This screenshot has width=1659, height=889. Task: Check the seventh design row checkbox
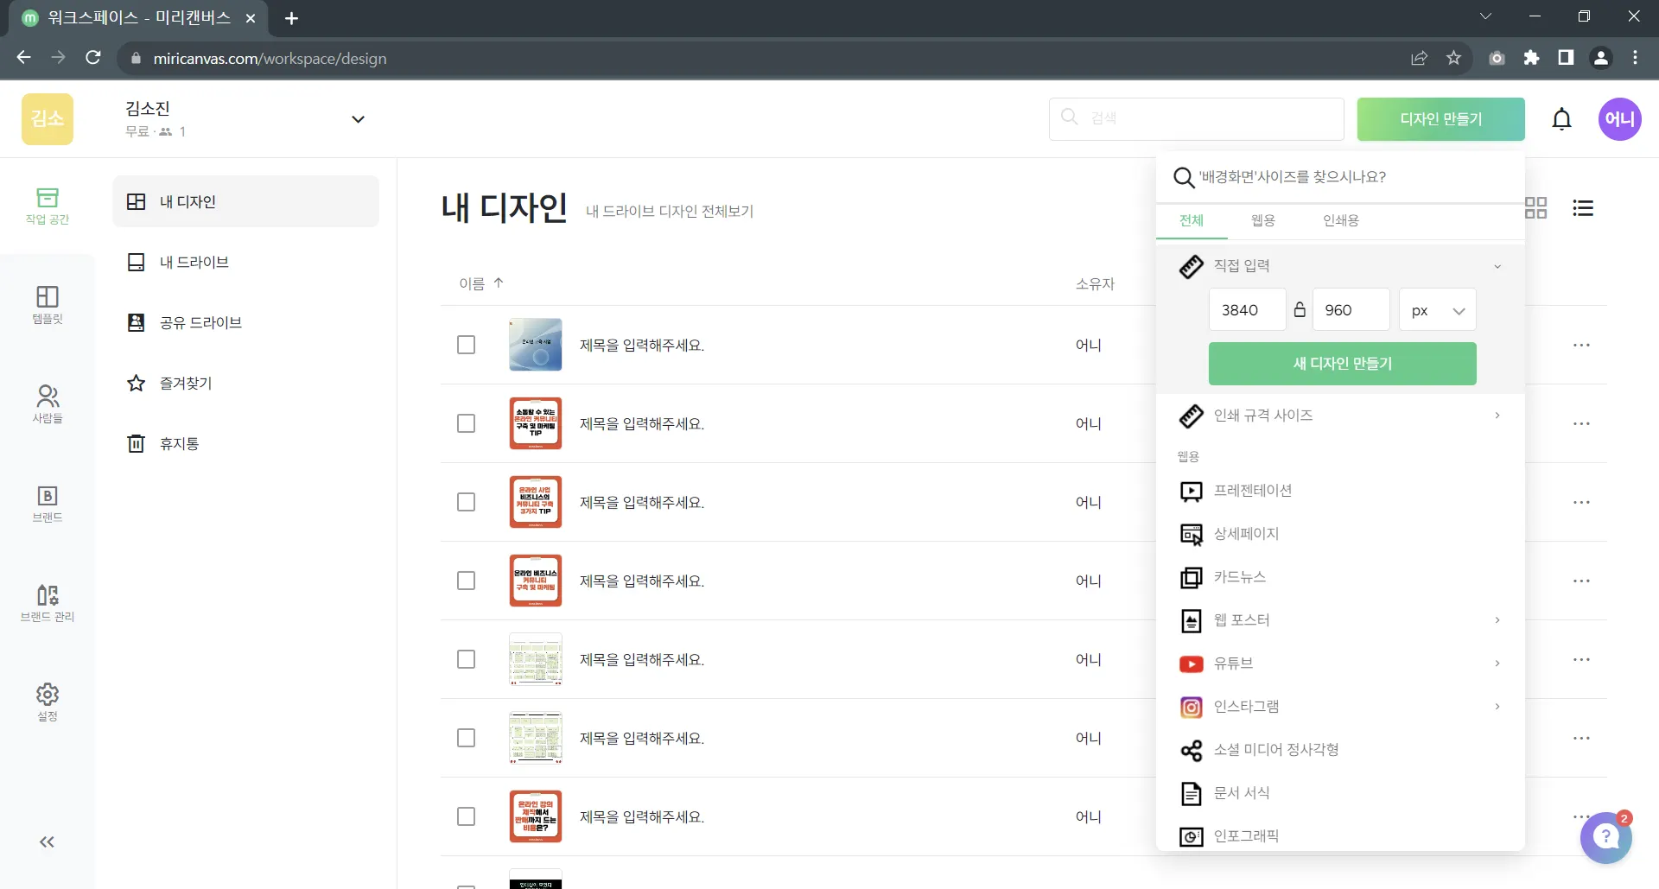coord(467,817)
